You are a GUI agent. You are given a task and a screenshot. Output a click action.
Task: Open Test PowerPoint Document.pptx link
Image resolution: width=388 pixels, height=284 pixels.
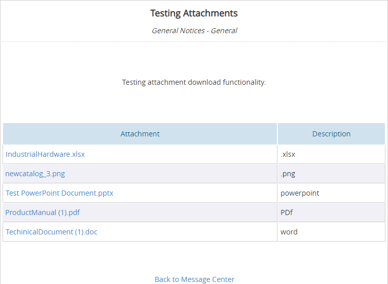click(59, 193)
